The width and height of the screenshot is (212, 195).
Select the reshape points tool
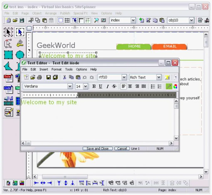tap(8, 44)
